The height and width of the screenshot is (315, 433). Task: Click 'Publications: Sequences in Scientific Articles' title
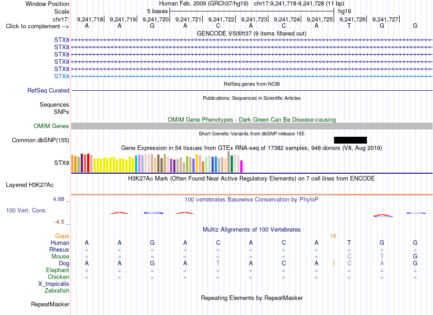[x=252, y=98]
